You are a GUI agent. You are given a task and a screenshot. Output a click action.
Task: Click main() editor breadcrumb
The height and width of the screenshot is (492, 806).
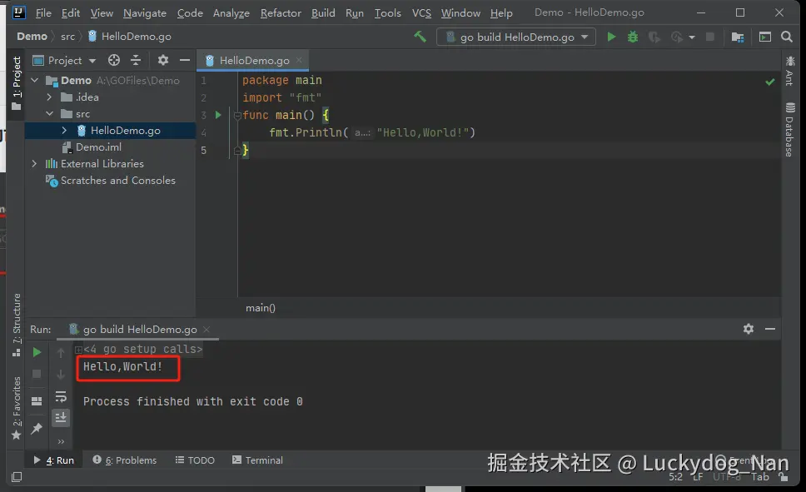point(260,308)
